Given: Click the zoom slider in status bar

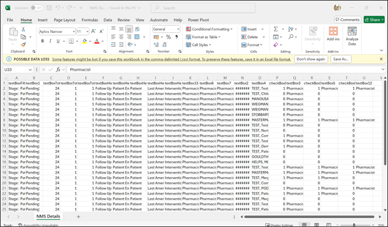Looking at the screenshot, I should click(354, 225).
